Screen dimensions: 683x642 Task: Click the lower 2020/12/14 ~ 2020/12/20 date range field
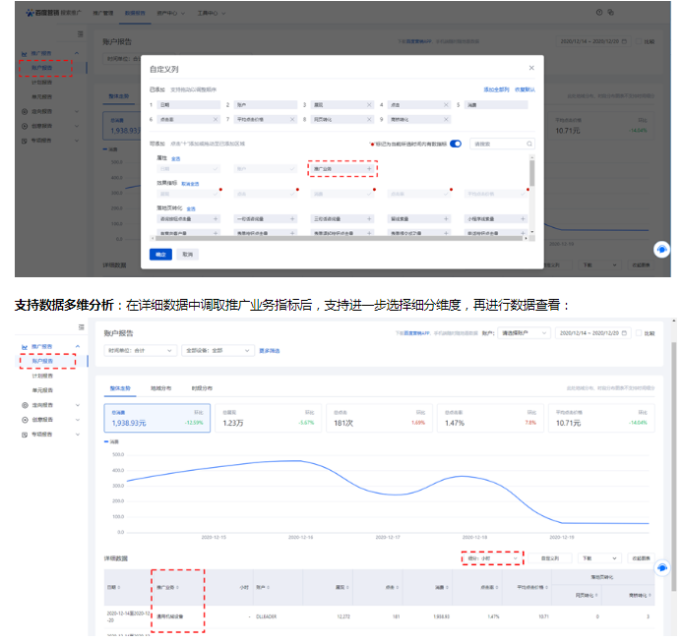[593, 333]
